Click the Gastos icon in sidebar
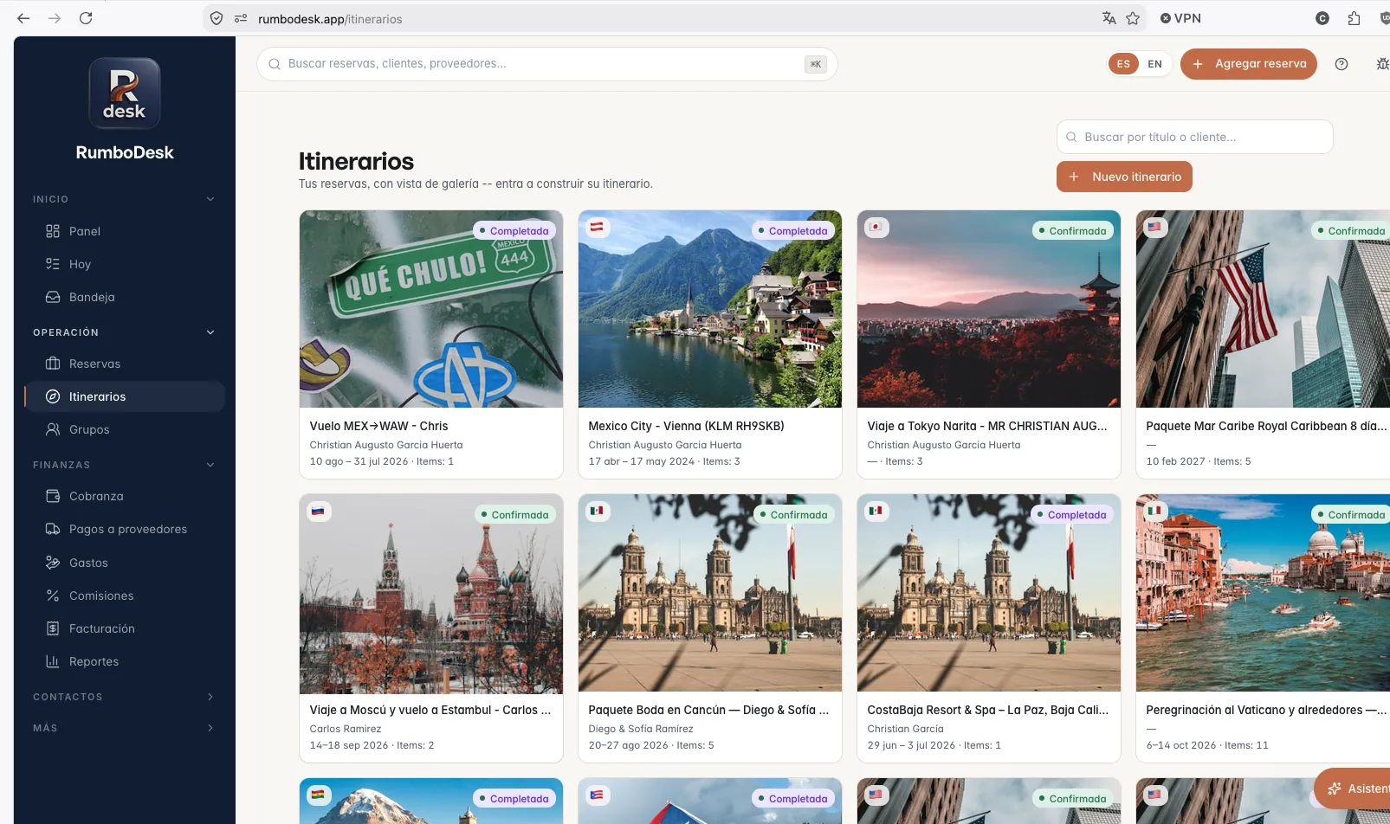 53,563
